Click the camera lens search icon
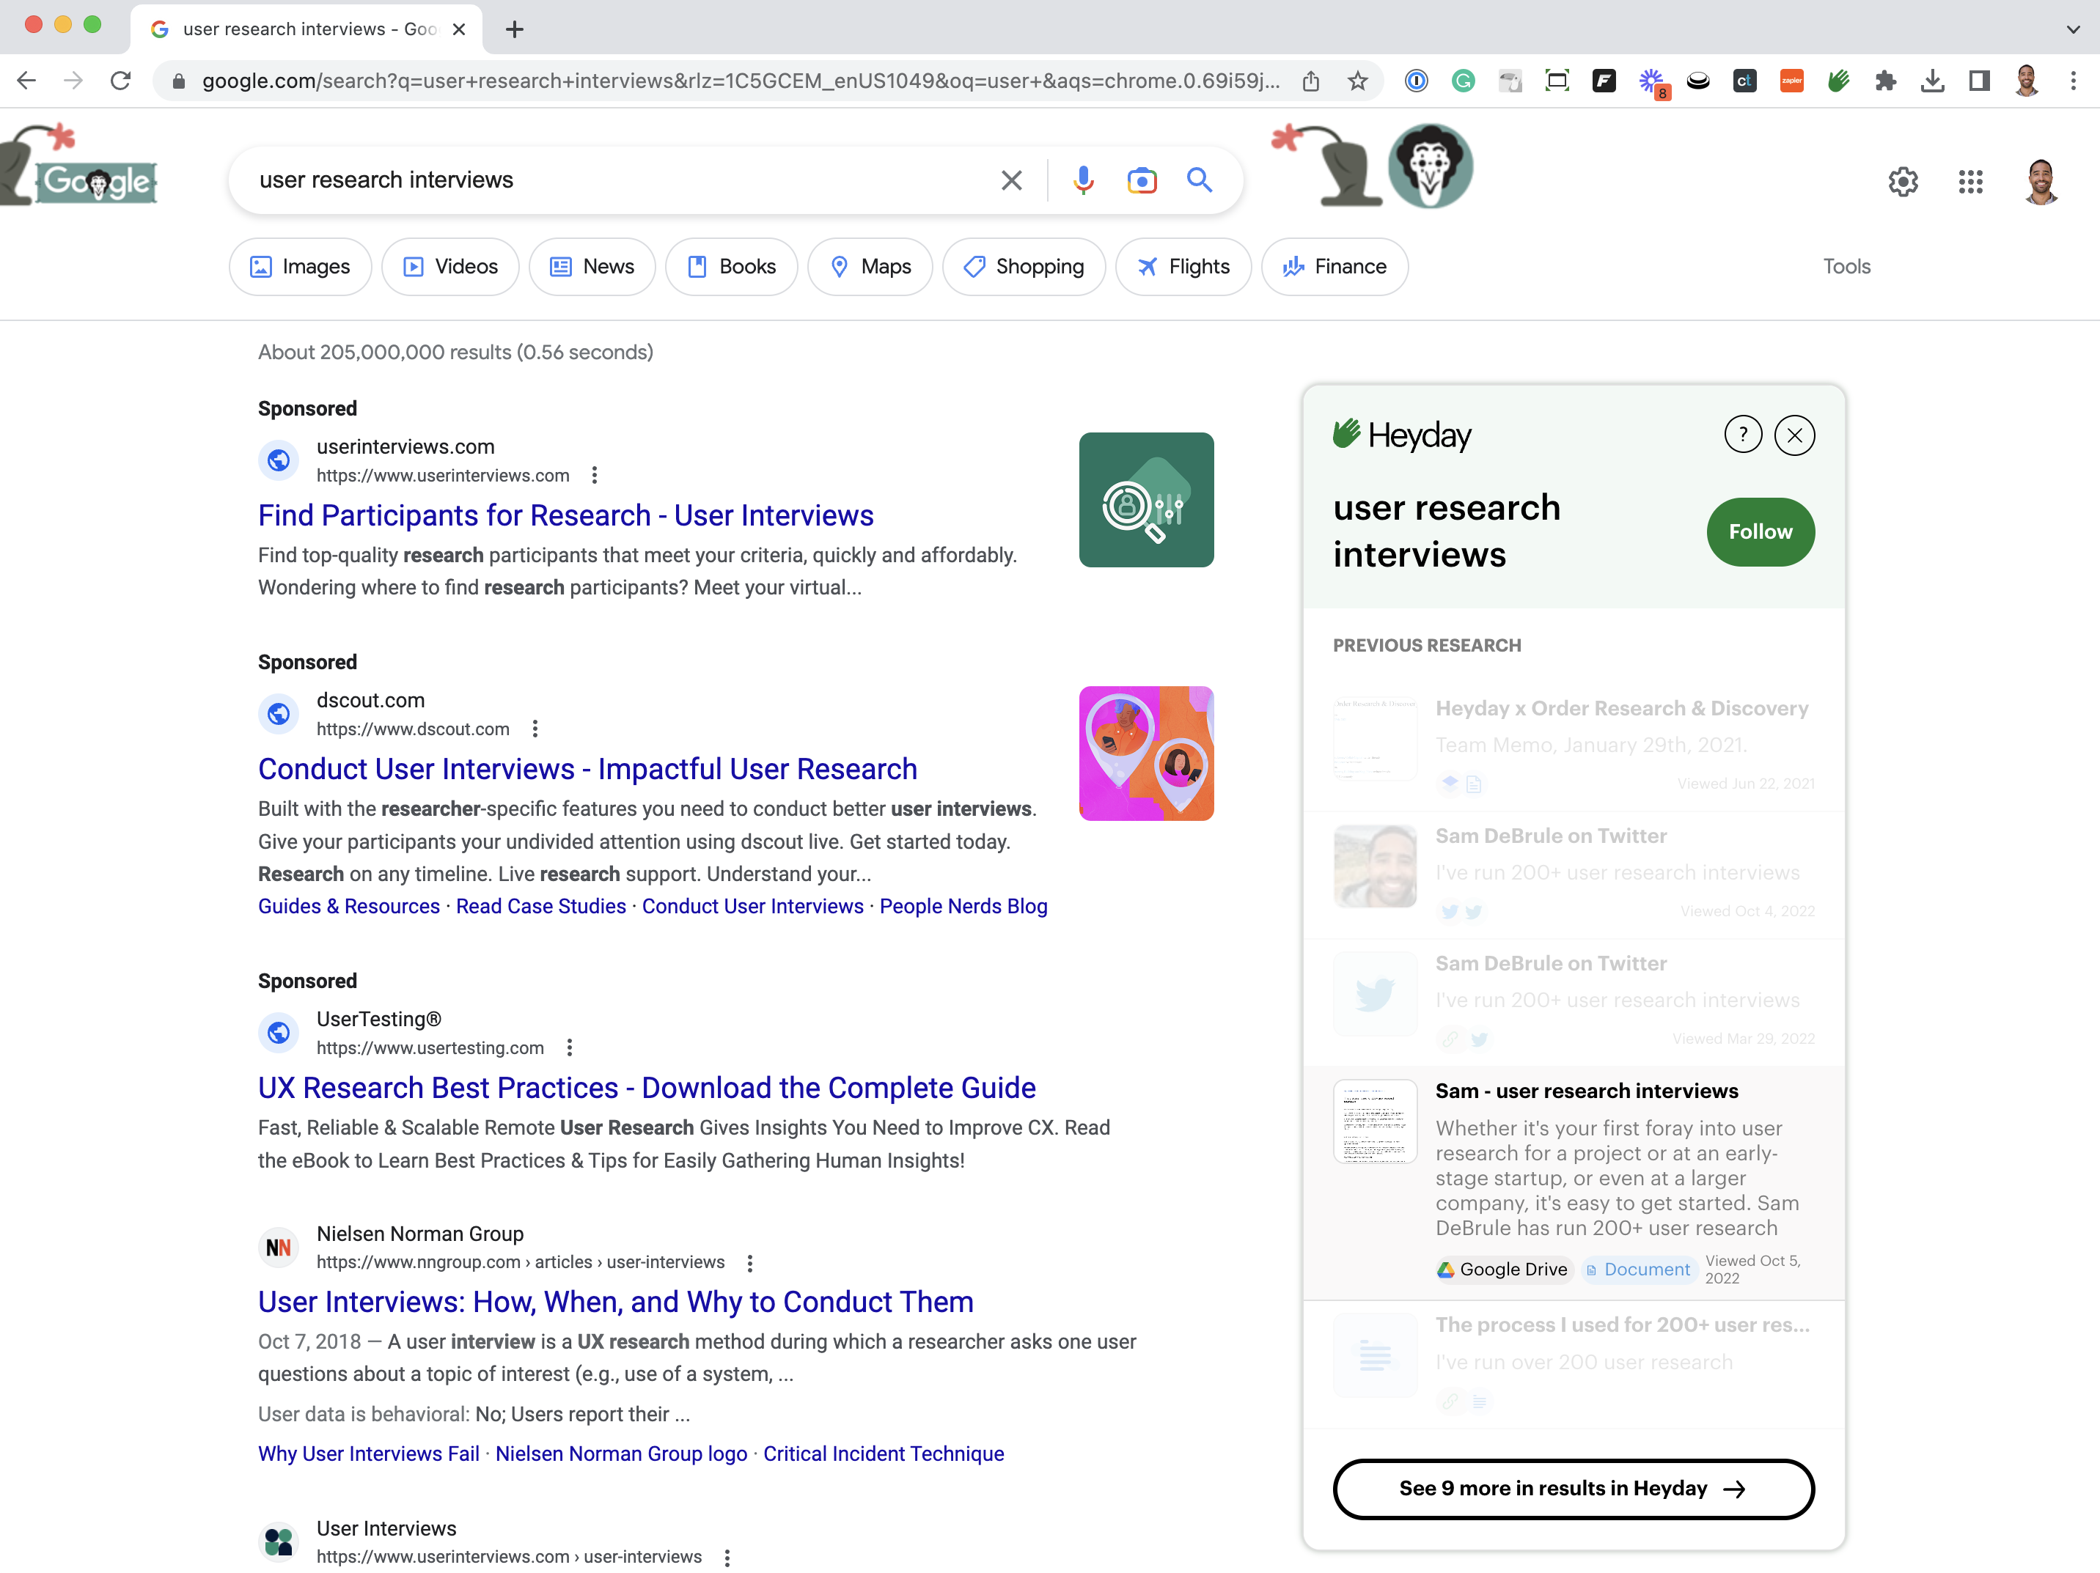The image size is (2100, 1573). [x=1140, y=180]
